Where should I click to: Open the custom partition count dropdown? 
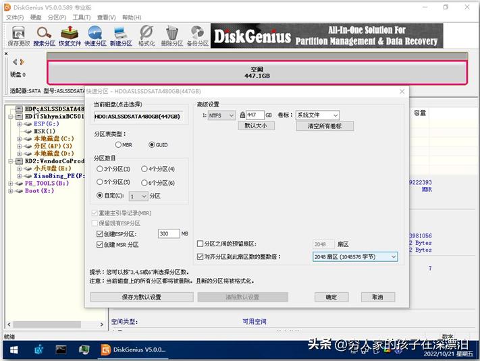[138, 196]
